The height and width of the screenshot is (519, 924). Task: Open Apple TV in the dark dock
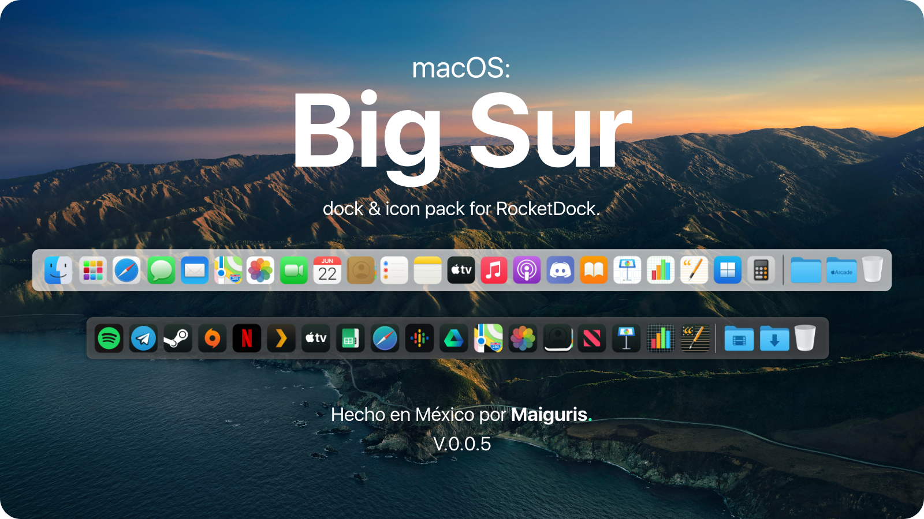[316, 338]
